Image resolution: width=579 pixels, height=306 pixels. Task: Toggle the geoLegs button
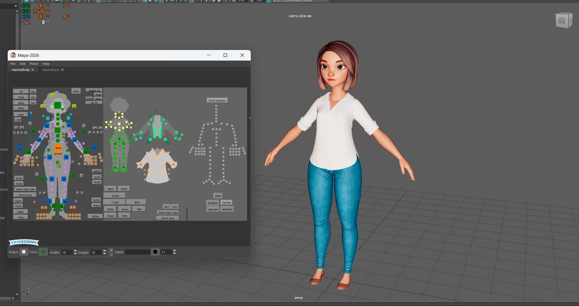point(213,209)
